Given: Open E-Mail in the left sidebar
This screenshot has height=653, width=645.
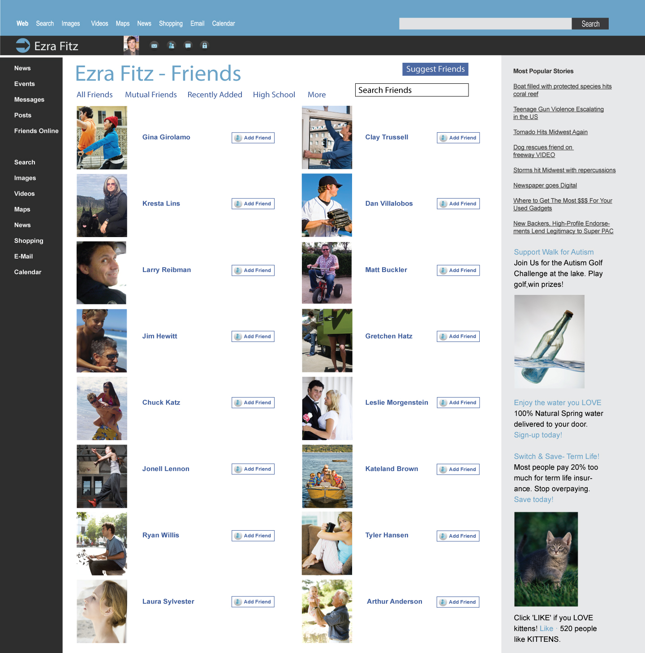Looking at the screenshot, I should [x=24, y=256].
